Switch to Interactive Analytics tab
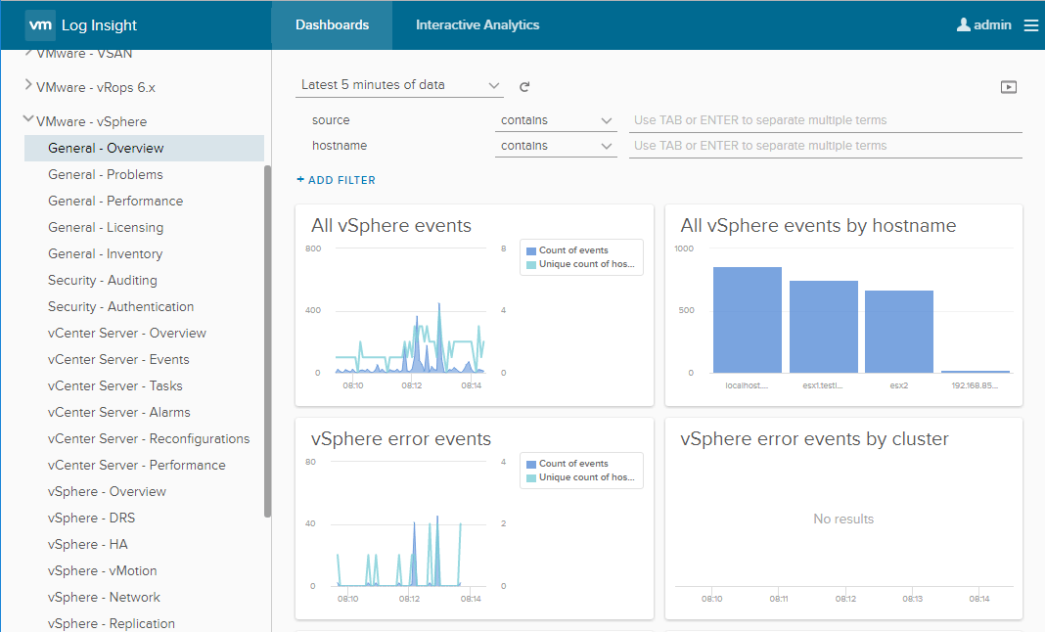The width and height of the screenshot is (1045, 632). coord(477,25)
